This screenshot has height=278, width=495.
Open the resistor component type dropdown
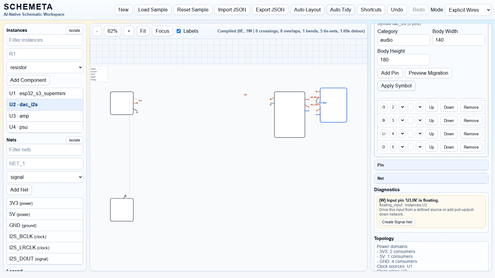(45, 67)
